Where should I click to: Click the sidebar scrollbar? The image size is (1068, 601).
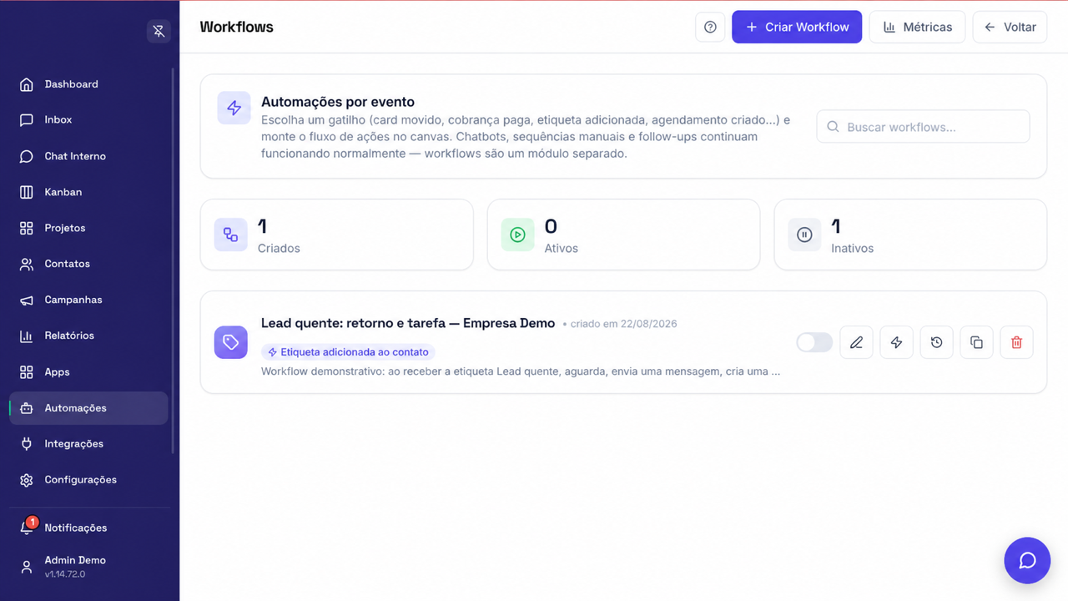point(173,260)
